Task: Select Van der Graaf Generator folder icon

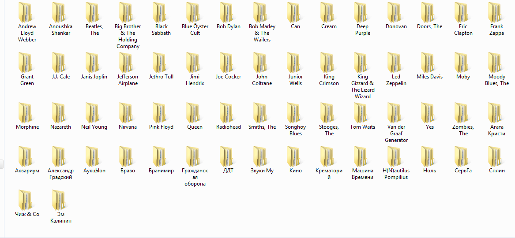Action: [394, 112]
